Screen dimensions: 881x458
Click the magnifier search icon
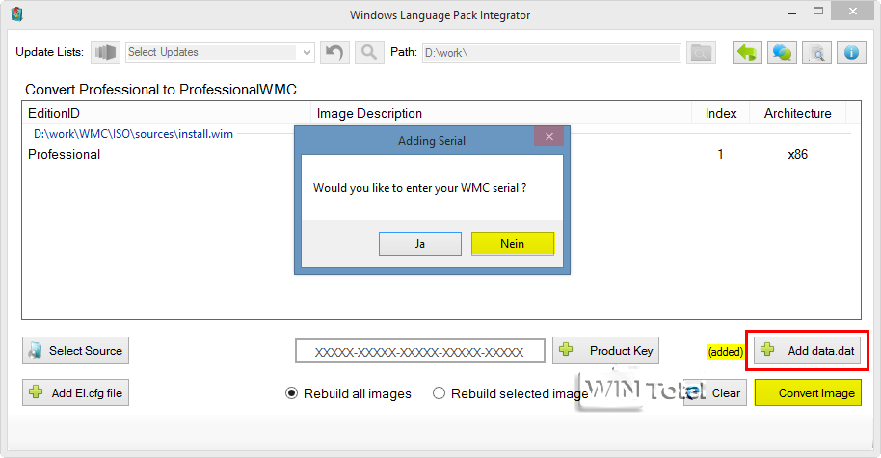(x=369, y=52)
